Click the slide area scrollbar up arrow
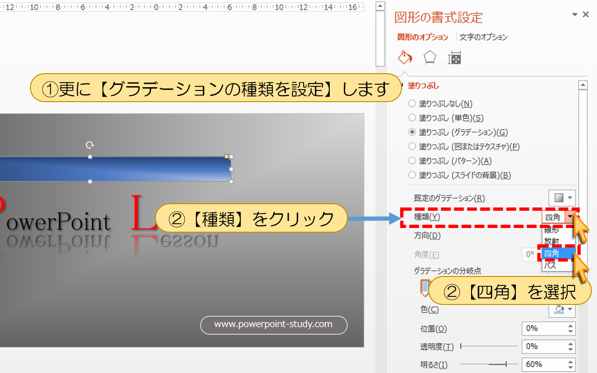 coord(380,6)
